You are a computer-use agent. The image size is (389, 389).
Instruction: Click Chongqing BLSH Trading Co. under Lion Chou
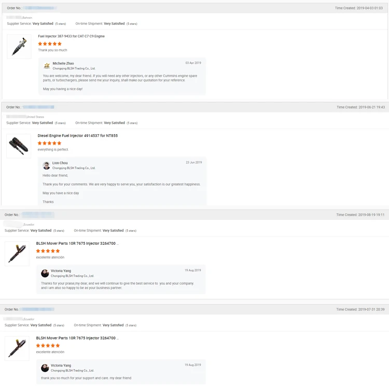click(x=74, y=168)
